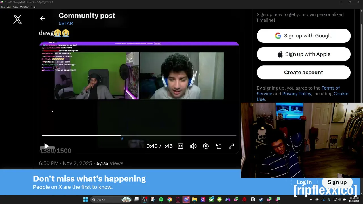363x204 pixels.
Task: Click Sign up with Apple
Action: click(303, 54)
